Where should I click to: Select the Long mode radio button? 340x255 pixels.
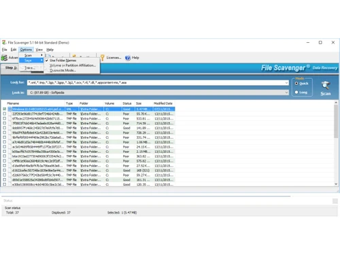pos(296,92)
